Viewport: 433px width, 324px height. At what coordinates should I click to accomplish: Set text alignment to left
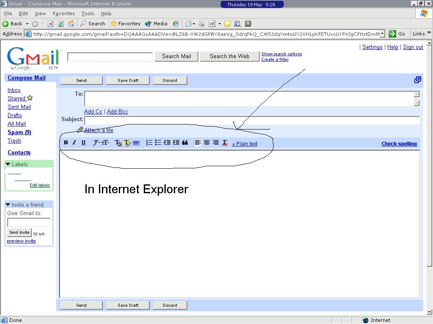click(x=197, y=143)
